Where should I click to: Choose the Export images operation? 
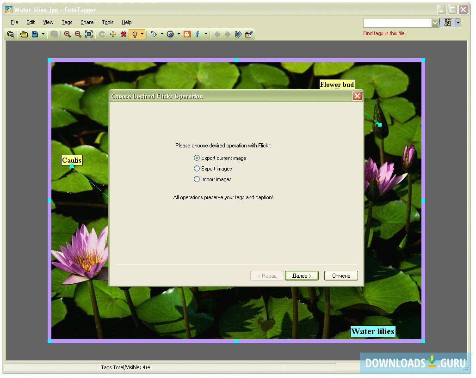196,168
